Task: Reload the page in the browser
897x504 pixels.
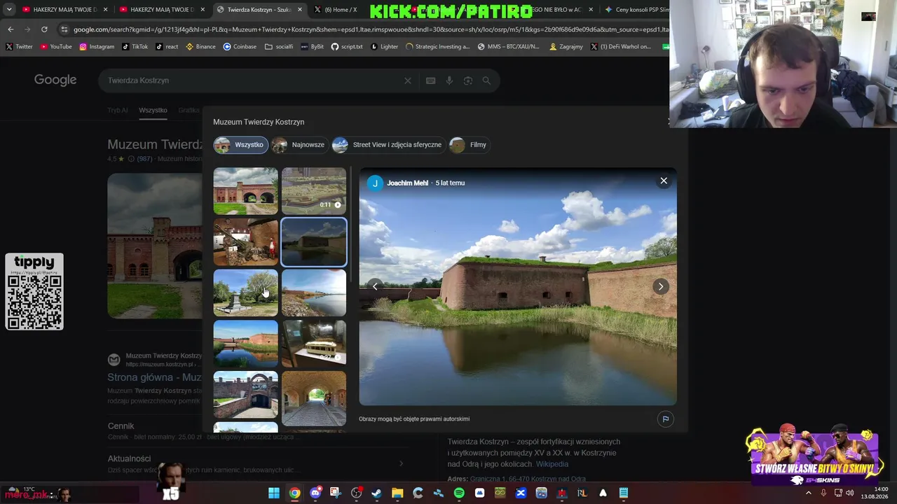Action: coord(44,29)
